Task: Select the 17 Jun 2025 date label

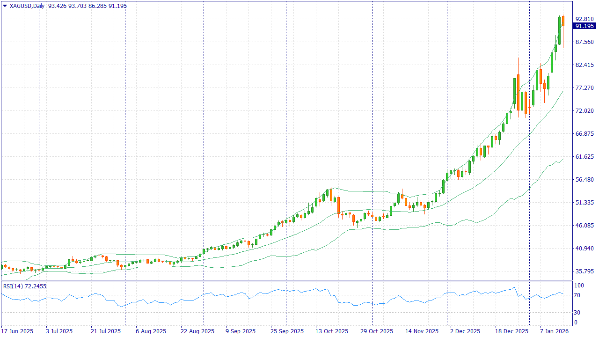Action: [x=18, y=331]
